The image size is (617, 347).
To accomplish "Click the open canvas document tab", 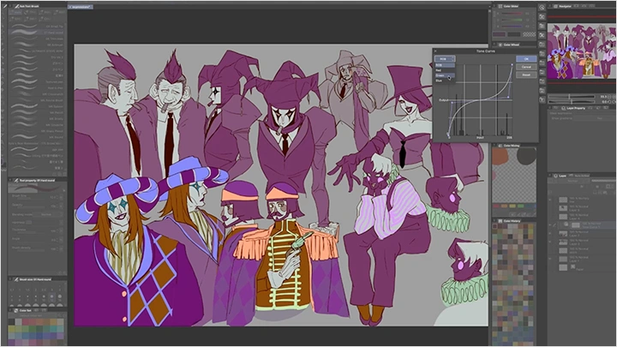I will 83,6.
